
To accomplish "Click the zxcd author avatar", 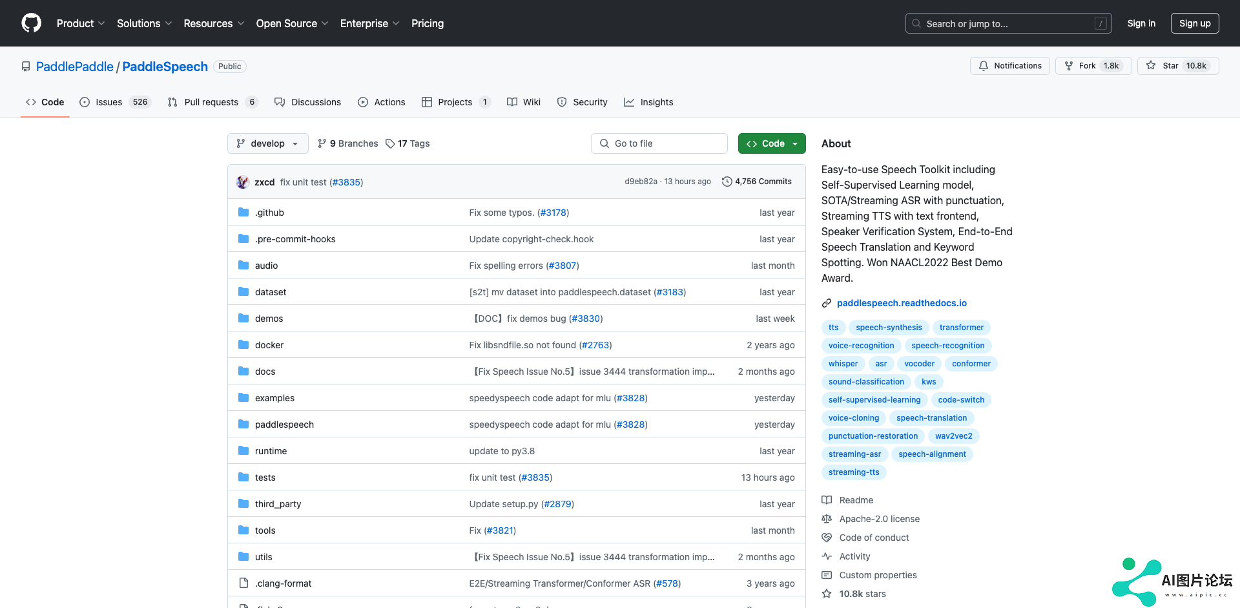I will click(243, 182).
